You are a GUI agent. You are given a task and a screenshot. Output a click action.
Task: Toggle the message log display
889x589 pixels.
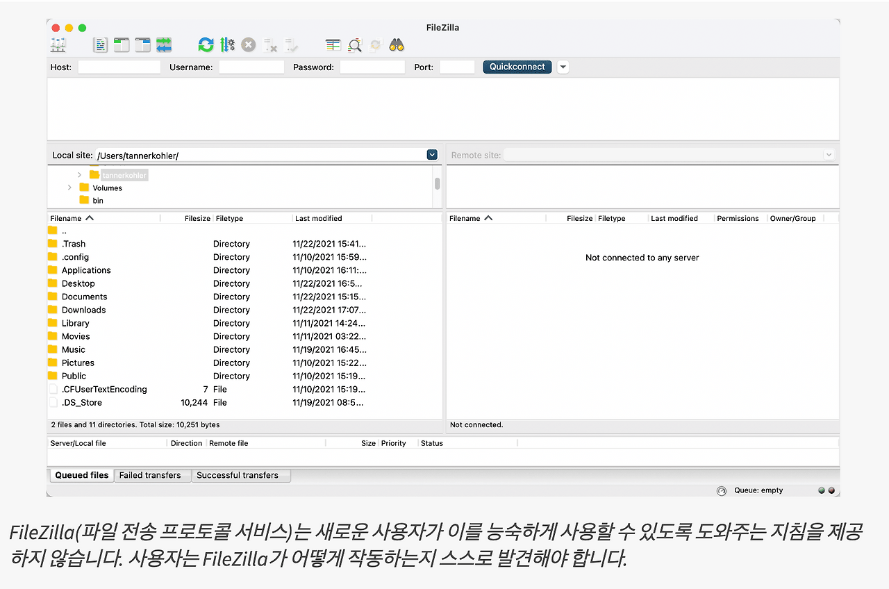click(101, 45)
